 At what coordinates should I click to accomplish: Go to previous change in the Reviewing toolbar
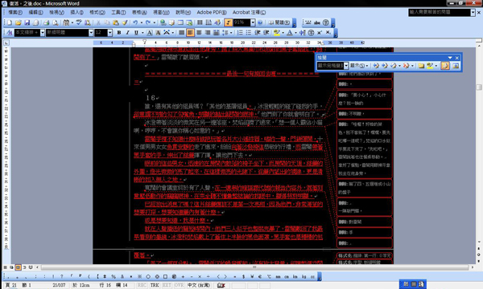(376, 66)
